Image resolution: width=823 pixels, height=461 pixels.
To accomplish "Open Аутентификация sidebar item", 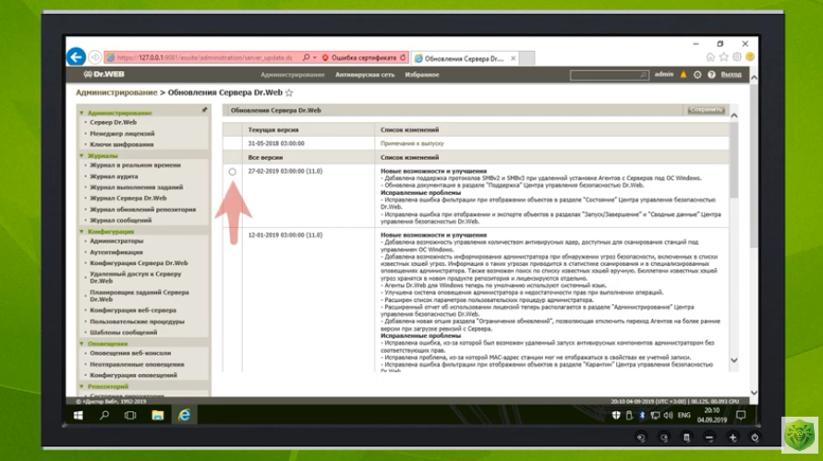I will [x=116, y=252].
